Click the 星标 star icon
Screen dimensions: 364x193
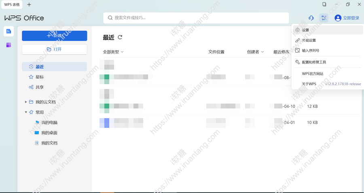31,77
